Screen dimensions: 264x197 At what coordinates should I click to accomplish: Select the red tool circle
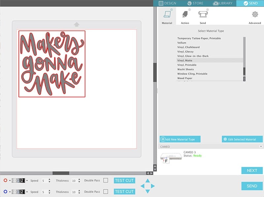click(5, 181)
